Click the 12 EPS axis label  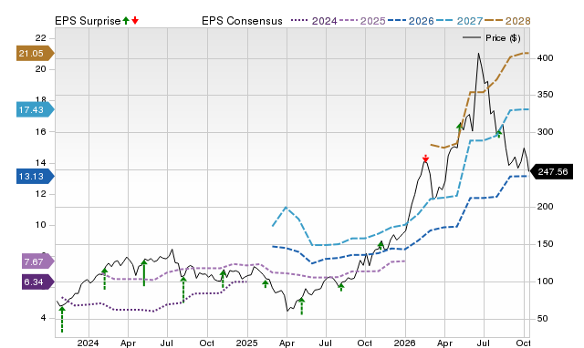click(40, 194)
